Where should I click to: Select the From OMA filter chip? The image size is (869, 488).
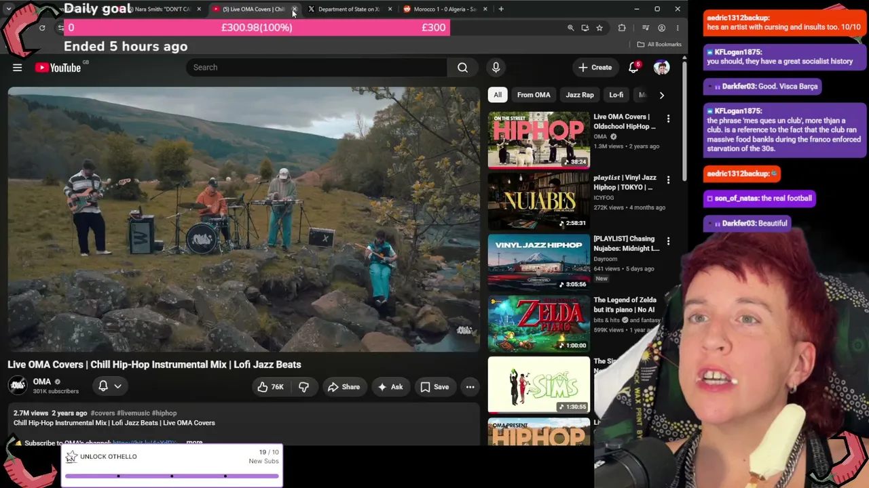click(x=534, y=95)
